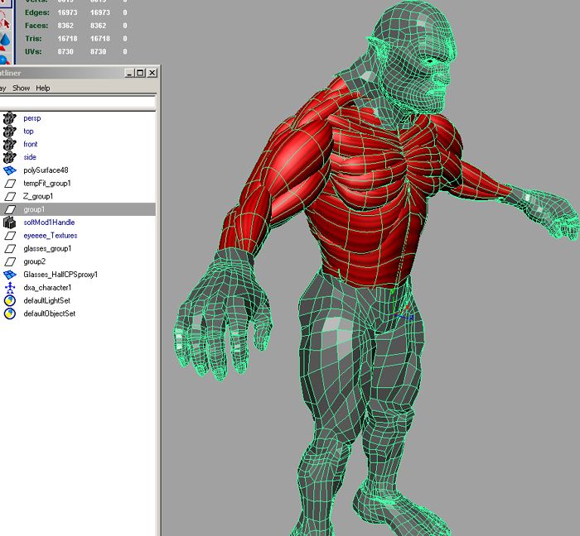Click the defaultLightSet set icon
The height and width of the screenshot is (536, 580).
point(10,301)
